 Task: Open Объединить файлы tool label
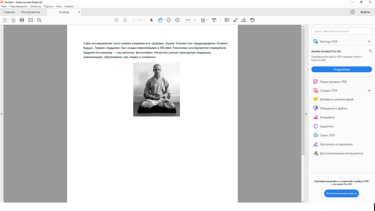(333, 108)
